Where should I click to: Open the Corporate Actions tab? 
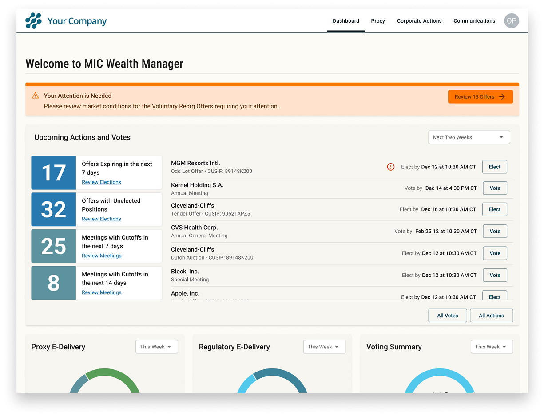pos(419,21)
